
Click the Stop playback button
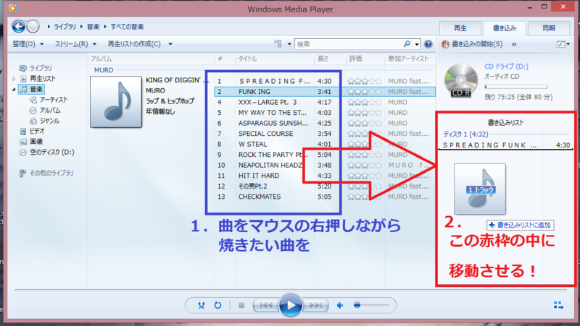point(241,305)
